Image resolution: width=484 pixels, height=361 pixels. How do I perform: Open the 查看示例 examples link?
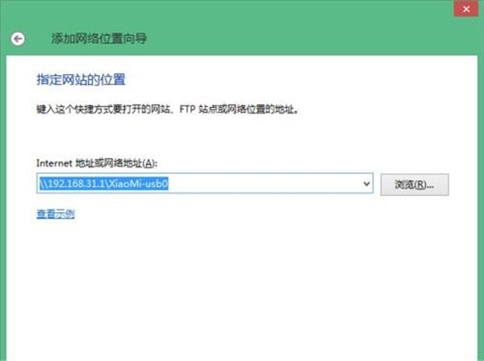[x=56, y=214]
